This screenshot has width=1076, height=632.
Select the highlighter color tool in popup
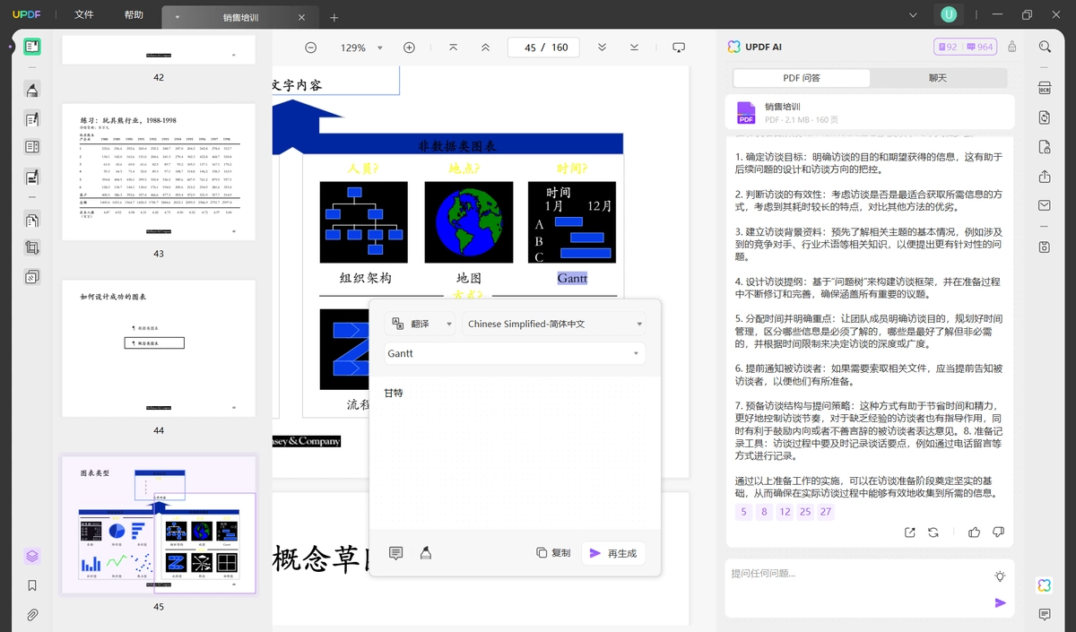426,553
